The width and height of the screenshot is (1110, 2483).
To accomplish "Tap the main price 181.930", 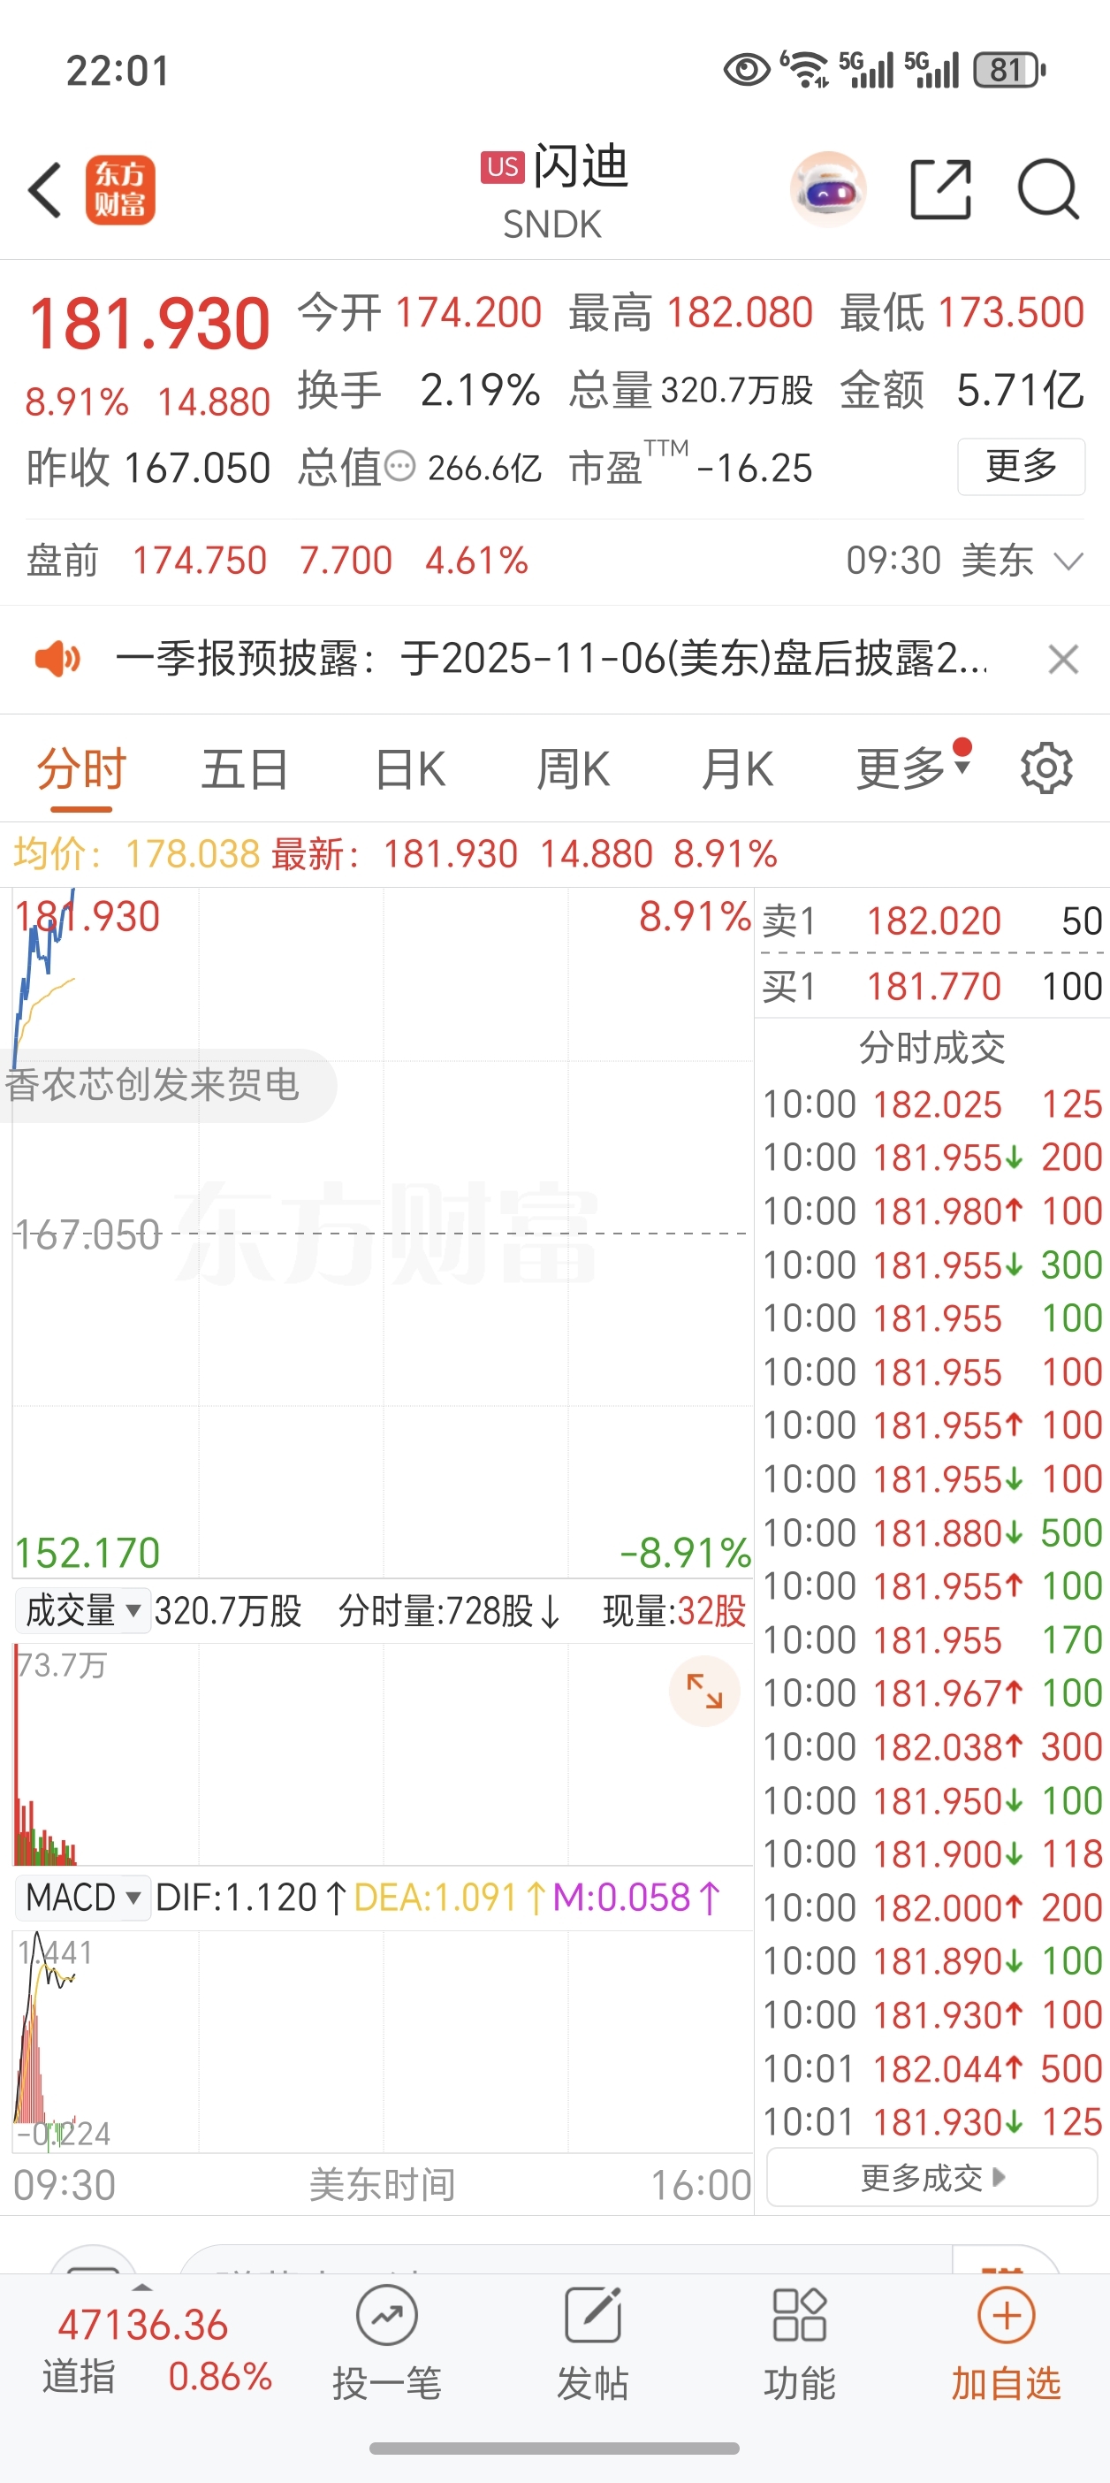I will tap(149, 324).
